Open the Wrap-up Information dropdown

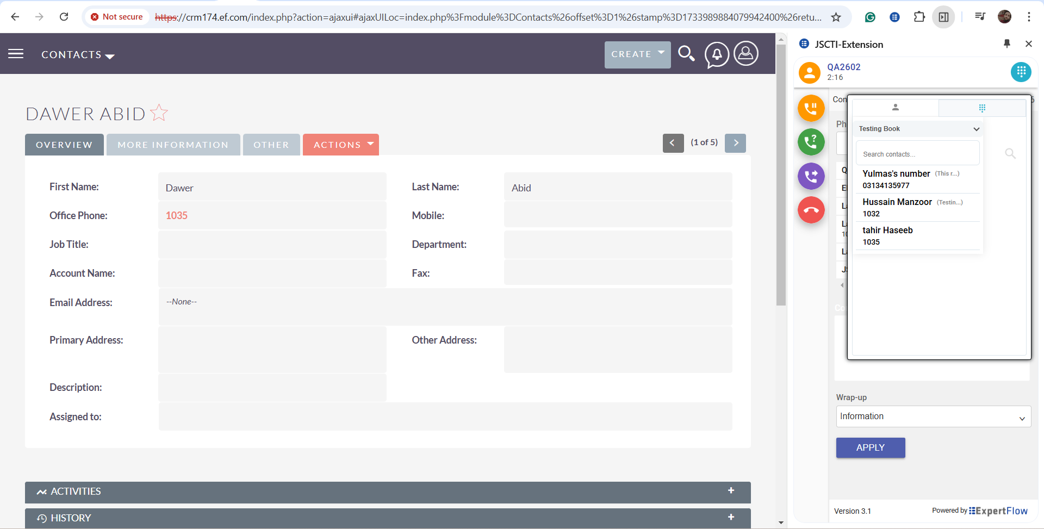click(x=933, y=417)
